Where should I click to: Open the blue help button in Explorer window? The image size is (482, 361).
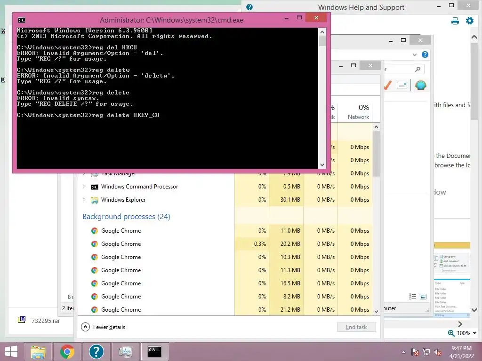point(425,55)
